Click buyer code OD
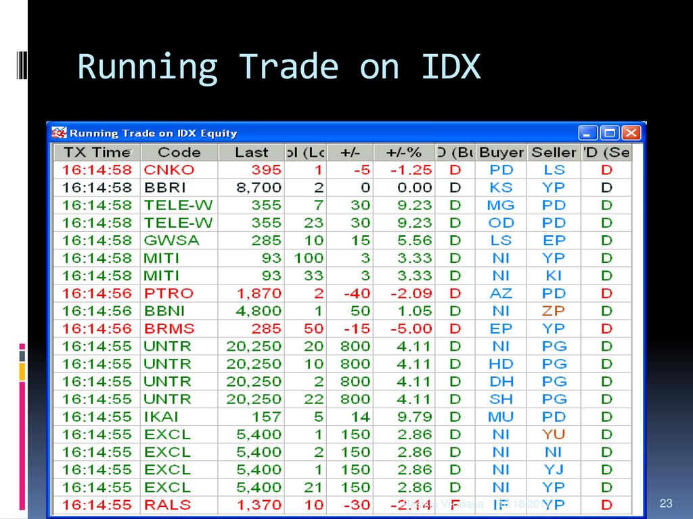Screen dimensions: 693x519 [x=501, y=223]
